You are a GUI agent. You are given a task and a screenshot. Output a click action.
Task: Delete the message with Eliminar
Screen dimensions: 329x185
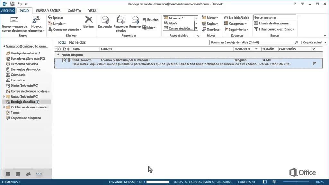tap(89, 22)
